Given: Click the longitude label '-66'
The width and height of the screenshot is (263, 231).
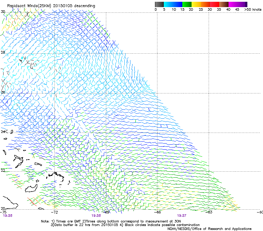Looking at the screenshot, I should (x=157, y=212).
